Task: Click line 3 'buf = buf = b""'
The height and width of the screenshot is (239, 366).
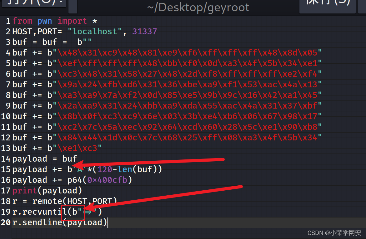Action: (52, 42)
